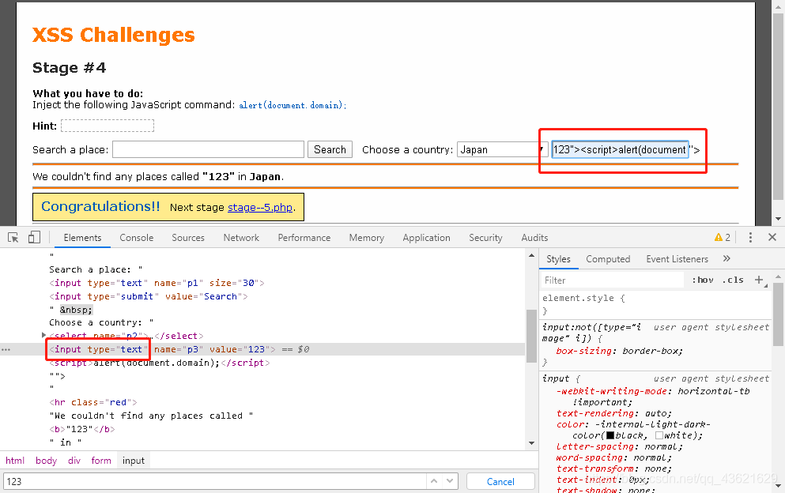The height and width of the screenshot is (493, 785).
Task: Click the box-sizing: border-box property
Action: click(x=619, y=351)
